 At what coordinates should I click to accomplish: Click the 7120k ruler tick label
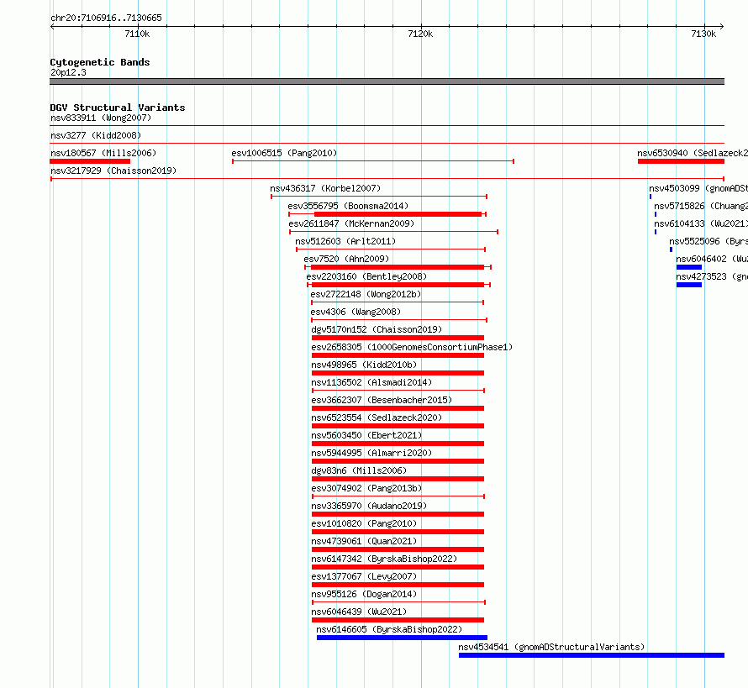(x=420, y=34)
